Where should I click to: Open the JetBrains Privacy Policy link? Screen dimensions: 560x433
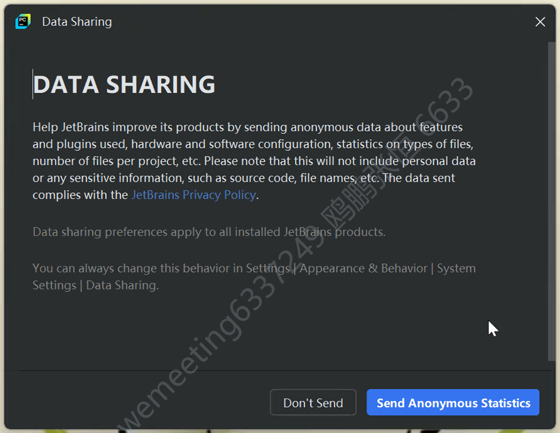[x=193, y=195]
